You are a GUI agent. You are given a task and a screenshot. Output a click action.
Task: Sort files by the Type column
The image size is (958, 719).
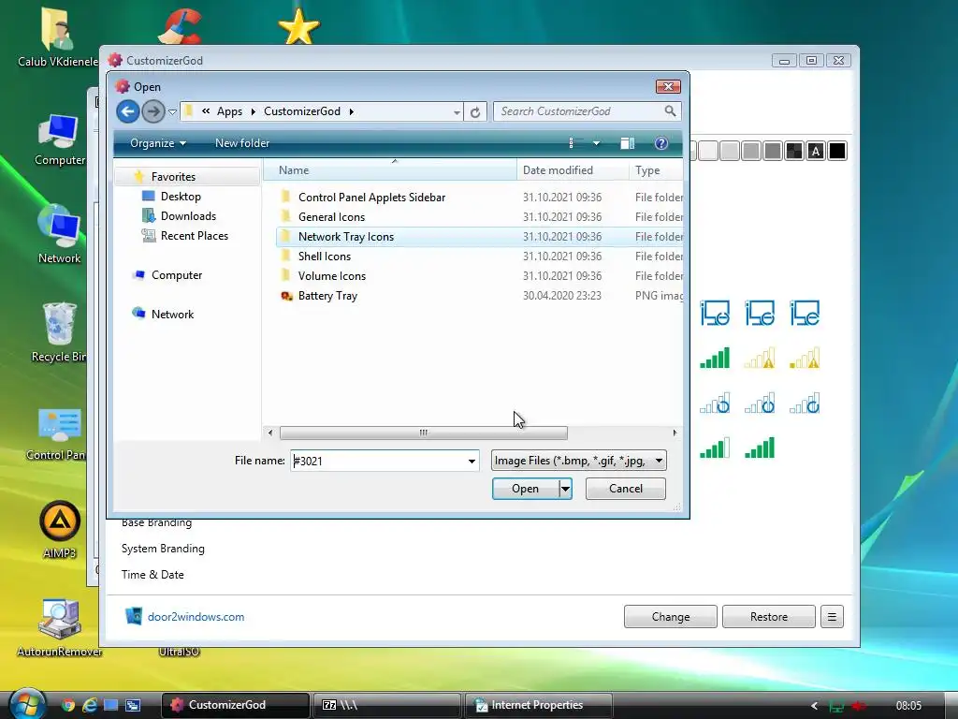pos(656,170)
